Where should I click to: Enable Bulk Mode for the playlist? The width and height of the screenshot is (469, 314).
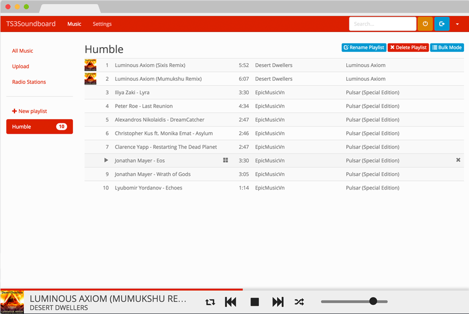point(447,48)
